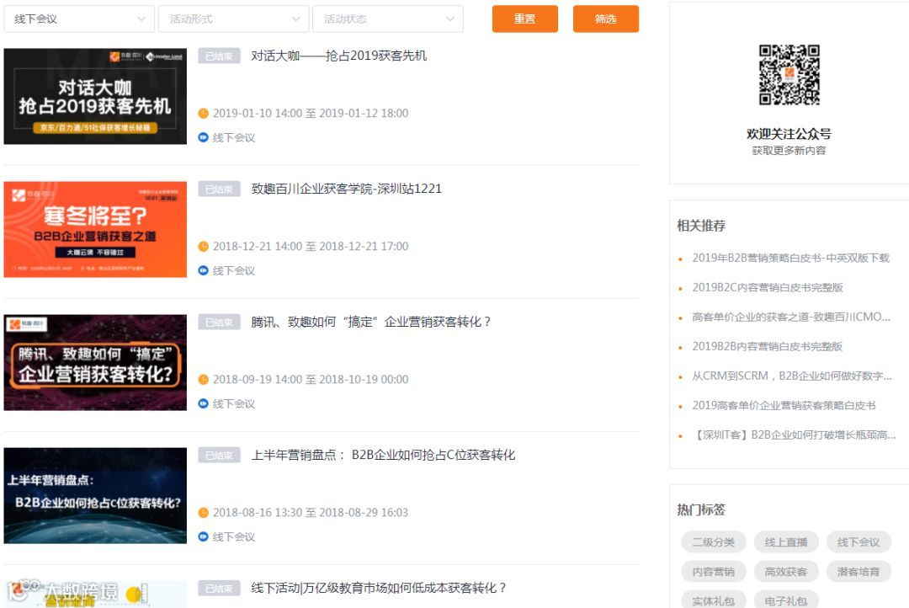Image resolution: width=909 pixels, height=608 pixels.
Task: Select the 潜客培育 tag
Action: coord(858,572)
